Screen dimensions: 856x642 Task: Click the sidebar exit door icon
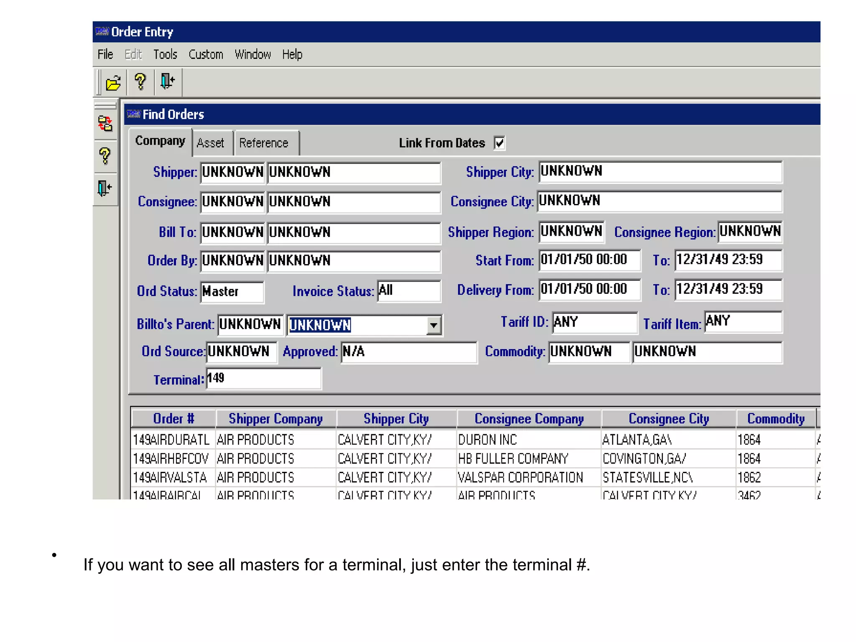[x=104, y=188]
